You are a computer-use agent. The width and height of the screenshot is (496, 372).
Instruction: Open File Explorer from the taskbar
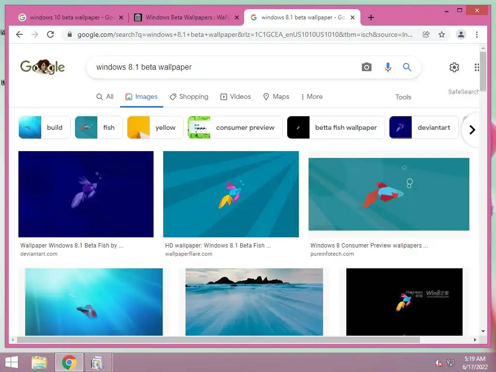39,362
